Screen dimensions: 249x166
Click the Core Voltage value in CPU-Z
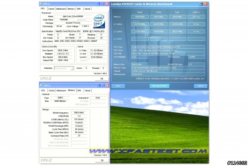point(86,26)
